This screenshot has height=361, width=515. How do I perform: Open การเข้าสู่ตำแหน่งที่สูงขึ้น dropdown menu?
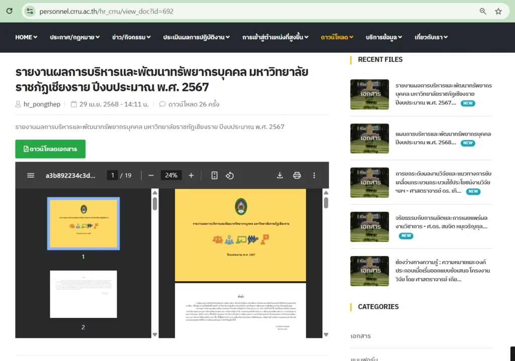coord(275,37)
